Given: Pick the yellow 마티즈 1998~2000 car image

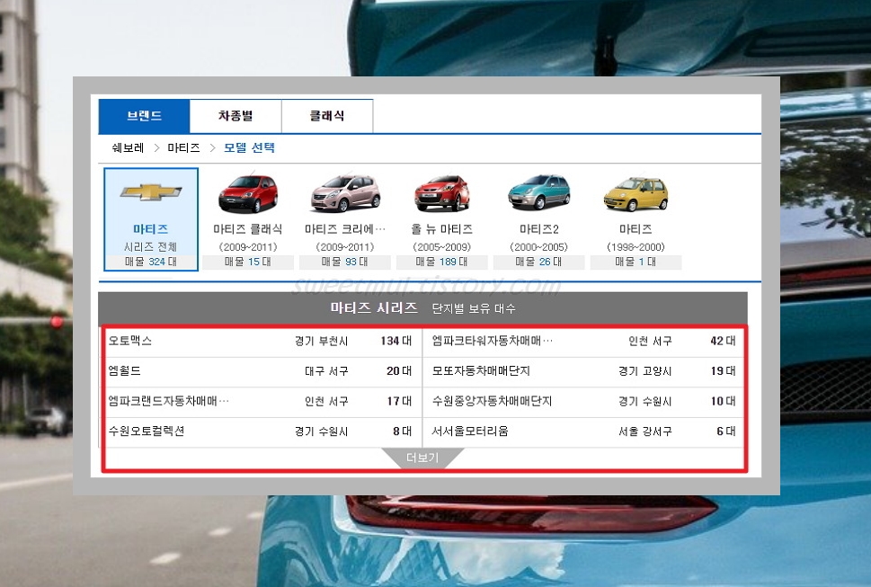Looking at the screenshot, I should [636, 194].
